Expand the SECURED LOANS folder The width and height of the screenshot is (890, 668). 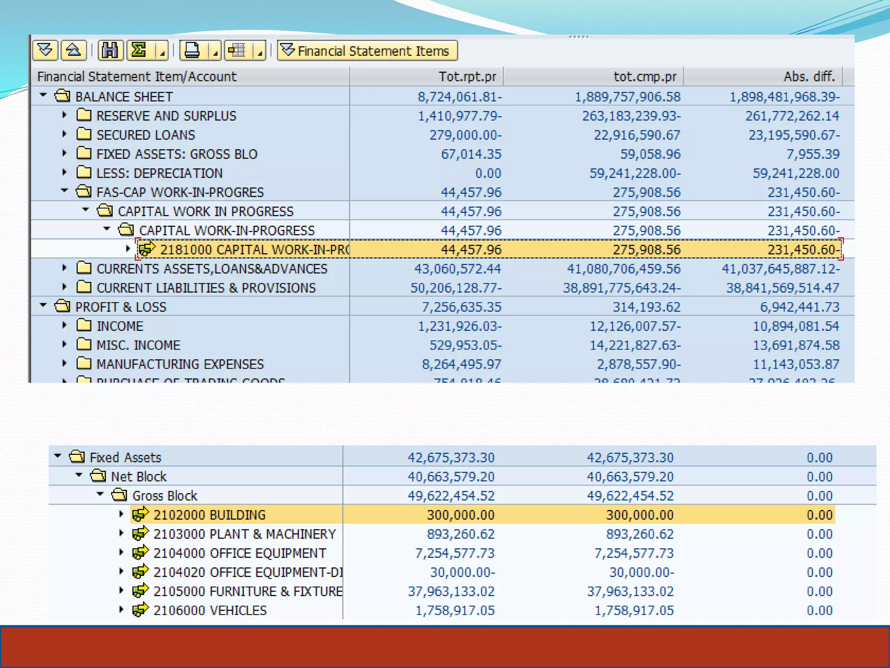click(x=64, y=134)
